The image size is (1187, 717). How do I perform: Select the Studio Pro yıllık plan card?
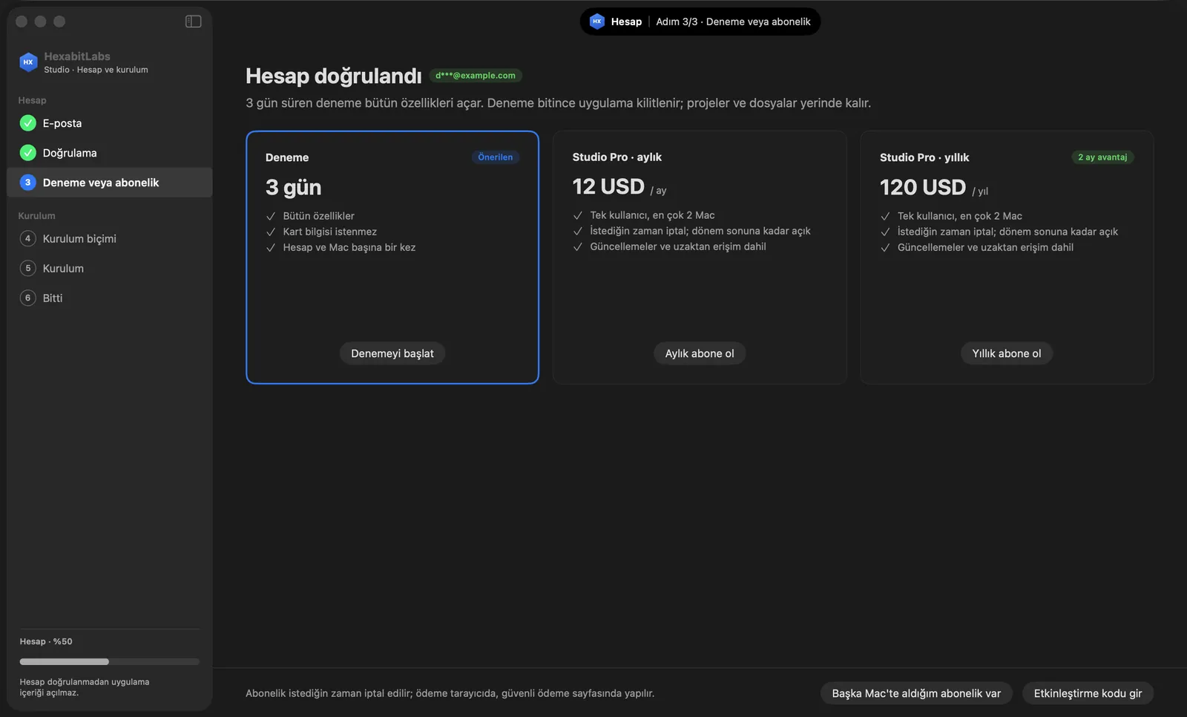(1007, 257)
